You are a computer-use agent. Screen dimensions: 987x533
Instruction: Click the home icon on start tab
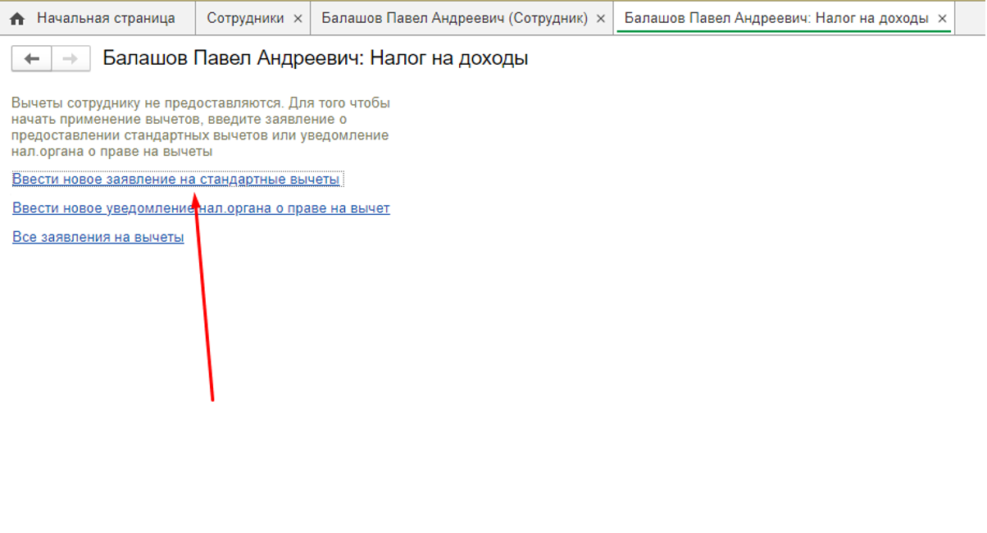(x=16, y=19)
